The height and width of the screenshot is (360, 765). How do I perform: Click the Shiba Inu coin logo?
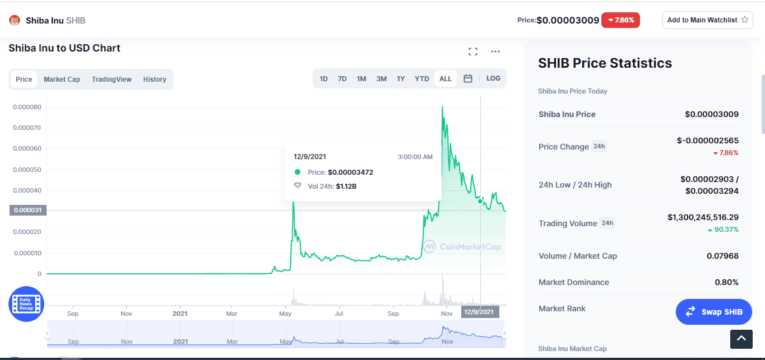tap(15, 20)
